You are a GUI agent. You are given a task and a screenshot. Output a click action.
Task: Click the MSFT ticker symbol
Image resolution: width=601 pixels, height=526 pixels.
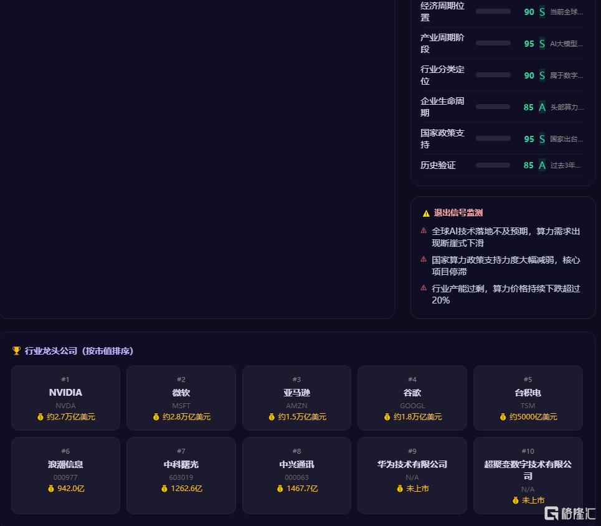point(181,406)
